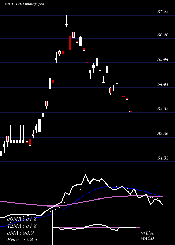Click the 12MA : 54.3 reading
The width and height of the screenshot is (175, 245).
(x=22, y=226)
